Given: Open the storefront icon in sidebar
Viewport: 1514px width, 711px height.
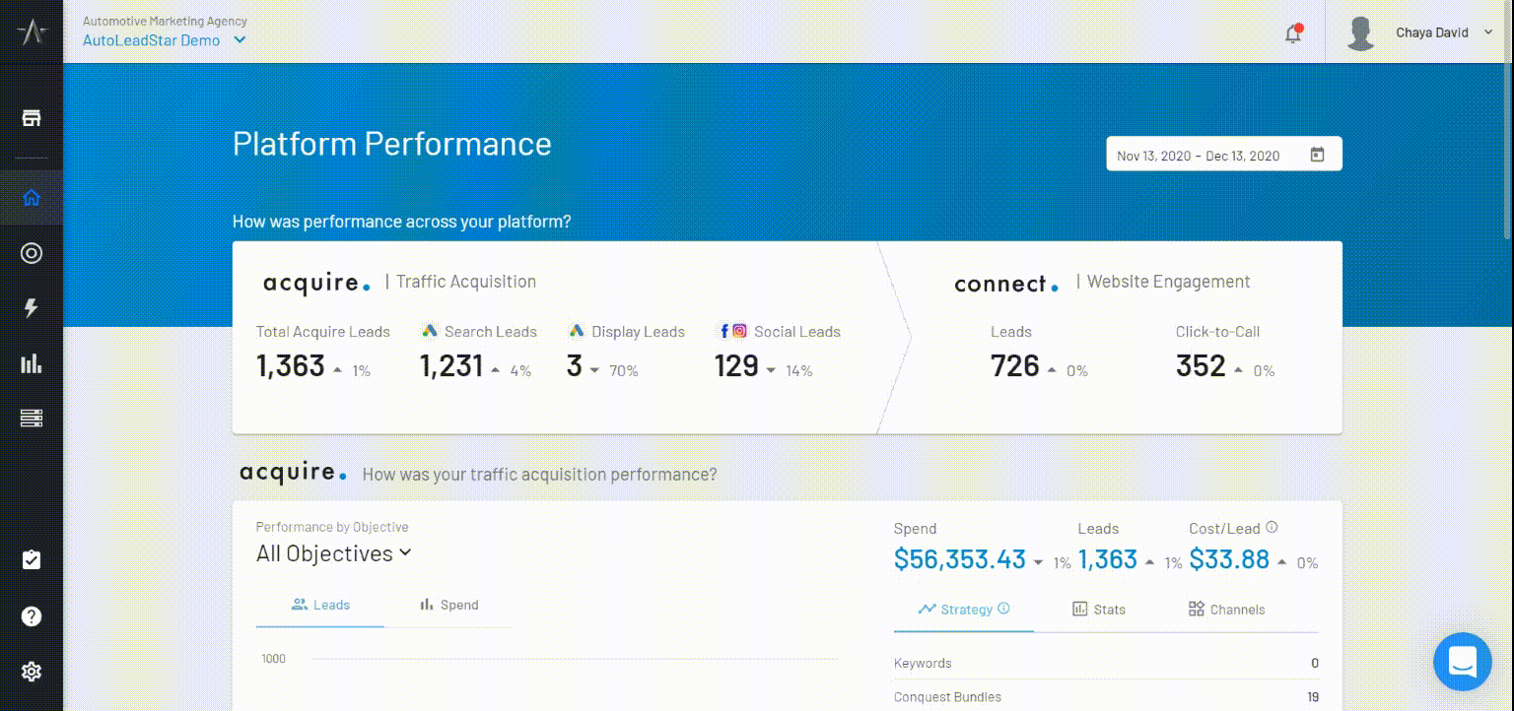Looking at the screenshot, I should point(32,118).
